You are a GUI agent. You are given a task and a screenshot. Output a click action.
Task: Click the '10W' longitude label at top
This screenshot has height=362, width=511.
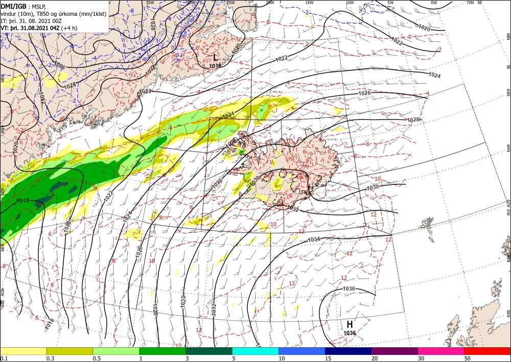coord(350,3)
